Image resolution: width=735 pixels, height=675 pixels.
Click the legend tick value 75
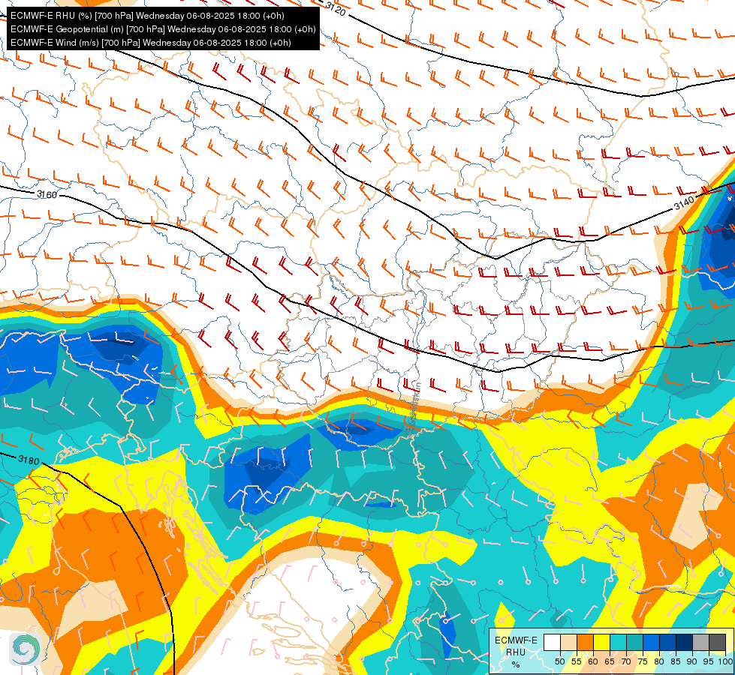[x=643, y=661]
